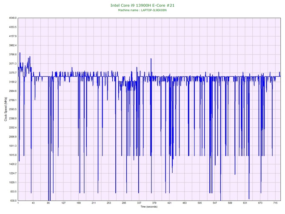Click the 833.5 y-axis value
Viewport: 285px width, 214px height.
13,191
